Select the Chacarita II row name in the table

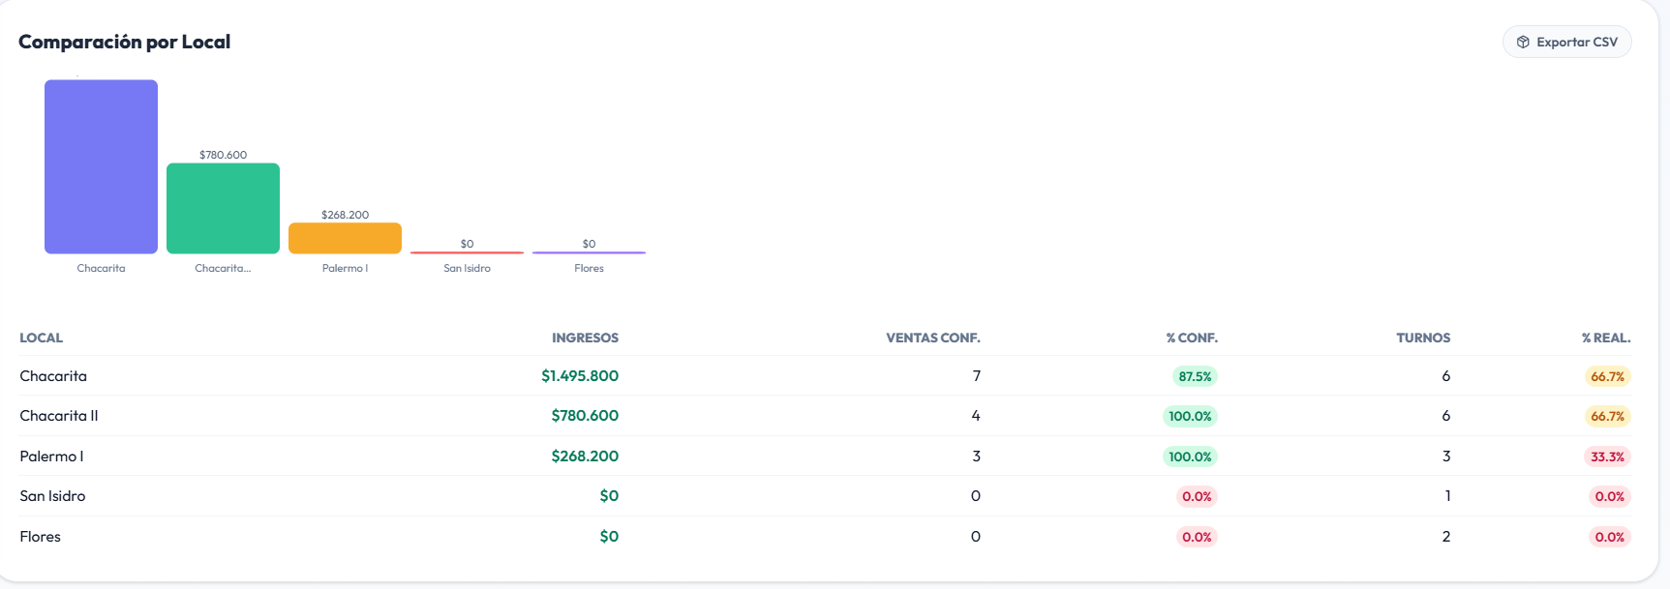59,416
